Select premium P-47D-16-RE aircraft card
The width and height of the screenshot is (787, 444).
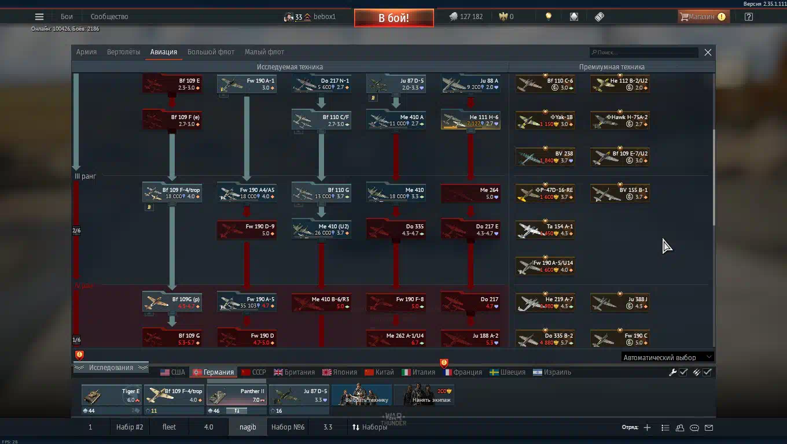pyautogui.click(x=545, y=193)
